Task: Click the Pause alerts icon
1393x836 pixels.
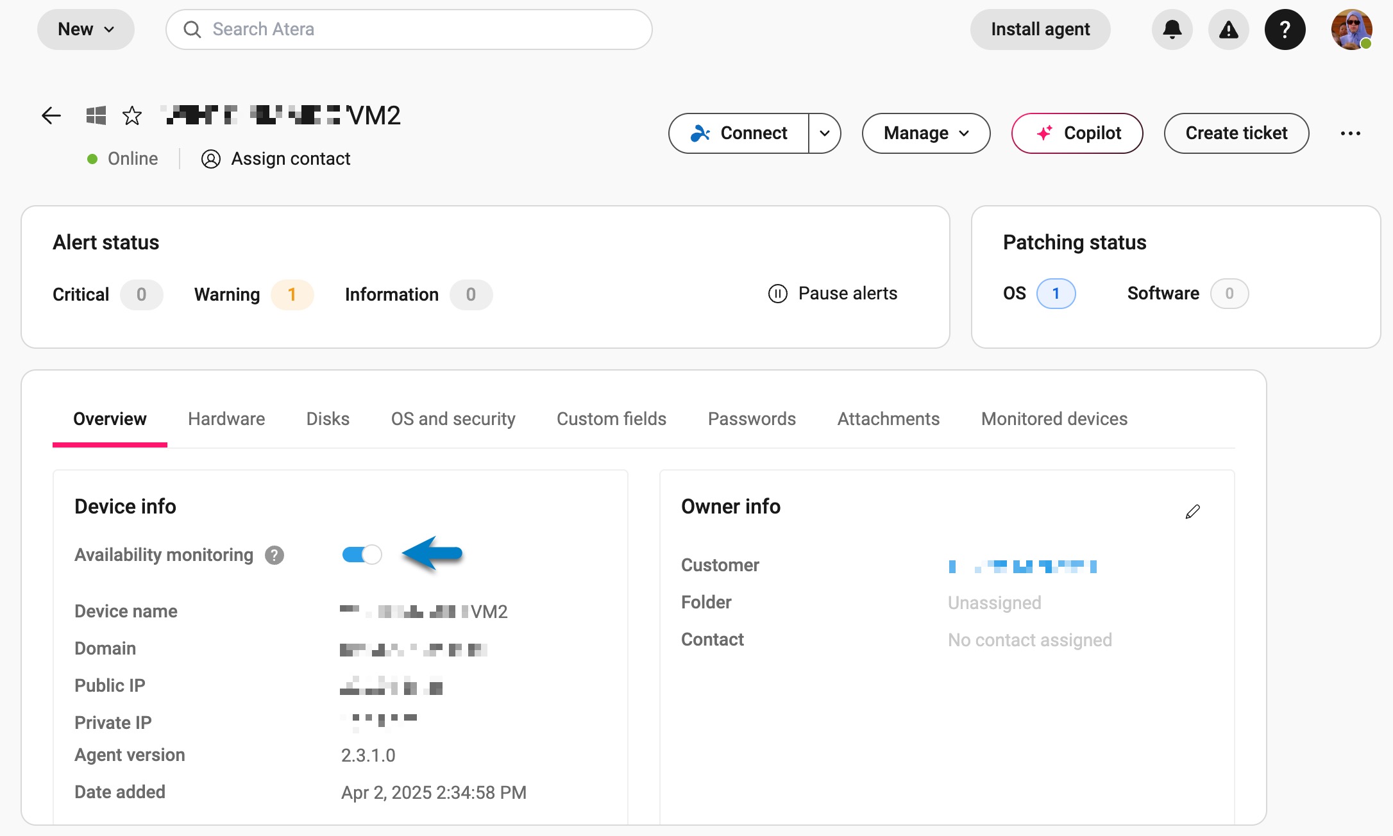Action: (778, 294)
